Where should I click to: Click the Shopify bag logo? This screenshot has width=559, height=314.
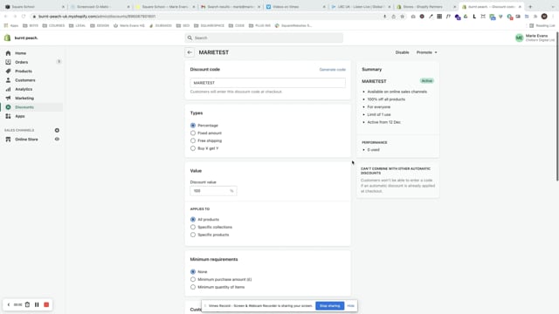tap(7, 38)
